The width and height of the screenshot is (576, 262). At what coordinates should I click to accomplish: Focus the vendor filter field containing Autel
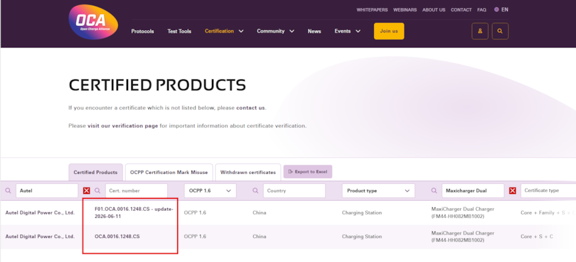coord(47,191)
